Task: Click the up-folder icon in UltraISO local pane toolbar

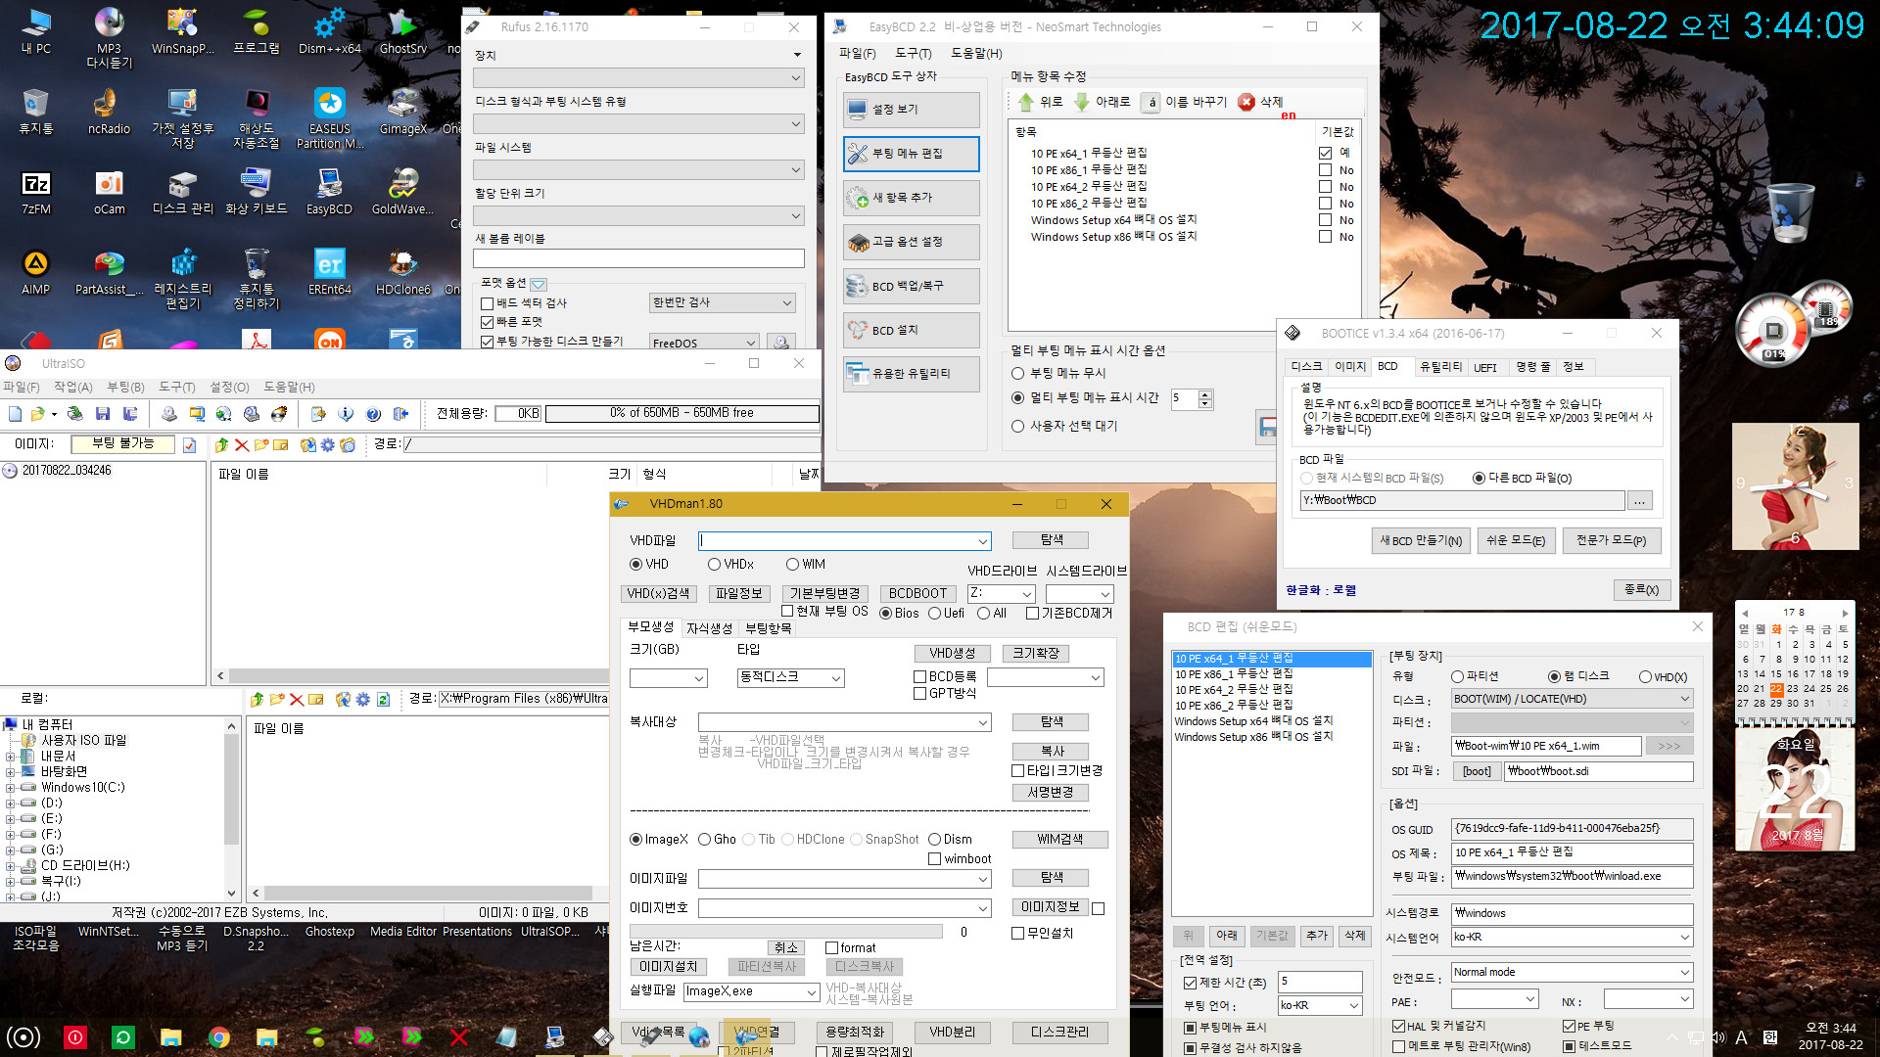Action: pyautogui.click(x=257, y=699)
